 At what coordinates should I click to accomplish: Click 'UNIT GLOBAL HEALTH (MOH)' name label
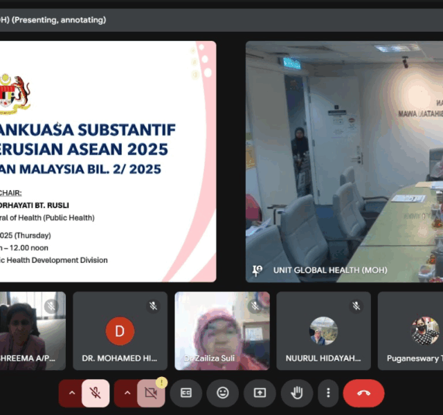coord(330,270)
